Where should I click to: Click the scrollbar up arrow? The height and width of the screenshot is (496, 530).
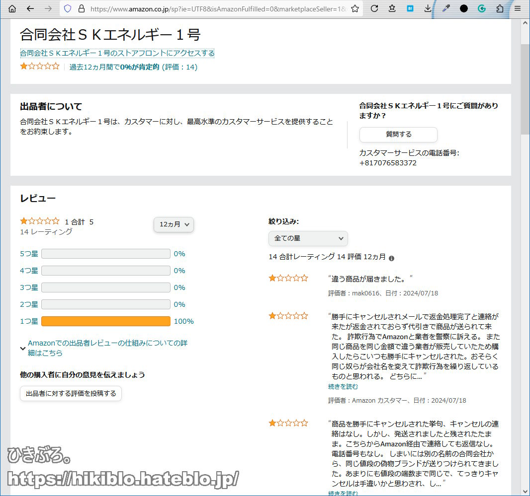click(x=525, y=23)
